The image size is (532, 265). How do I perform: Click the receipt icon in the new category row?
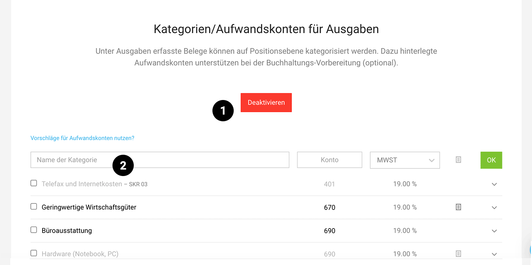pos(458,160)
